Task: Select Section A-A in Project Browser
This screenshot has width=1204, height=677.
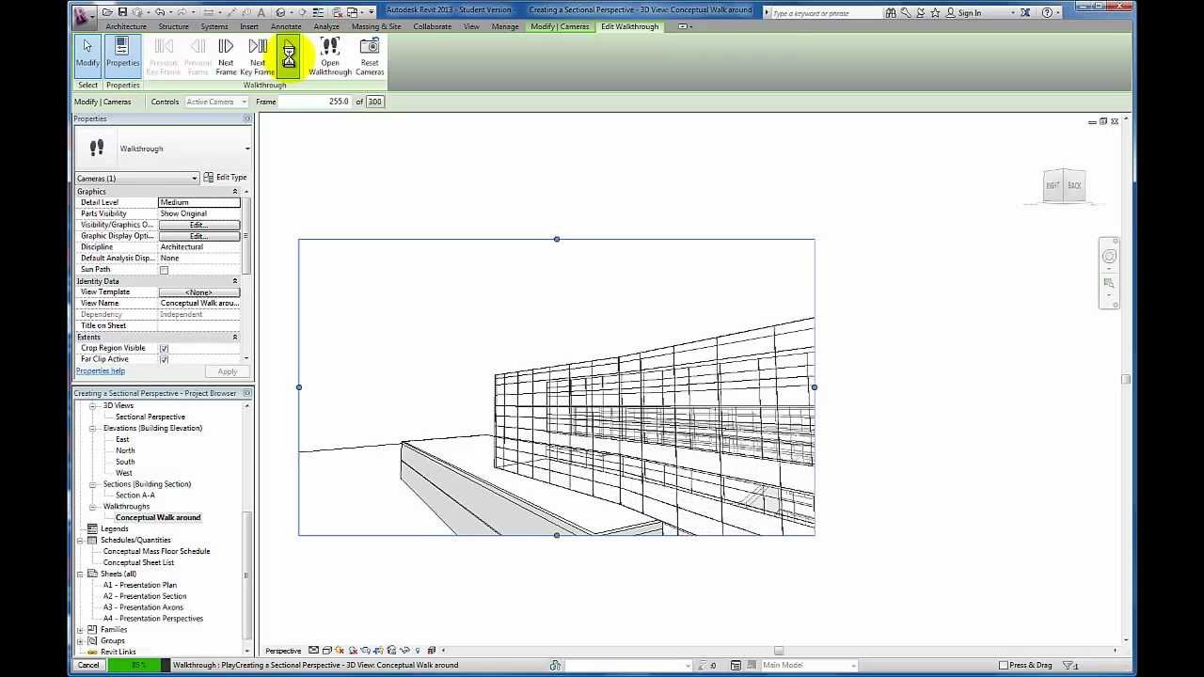Action: tap(135, 496)
